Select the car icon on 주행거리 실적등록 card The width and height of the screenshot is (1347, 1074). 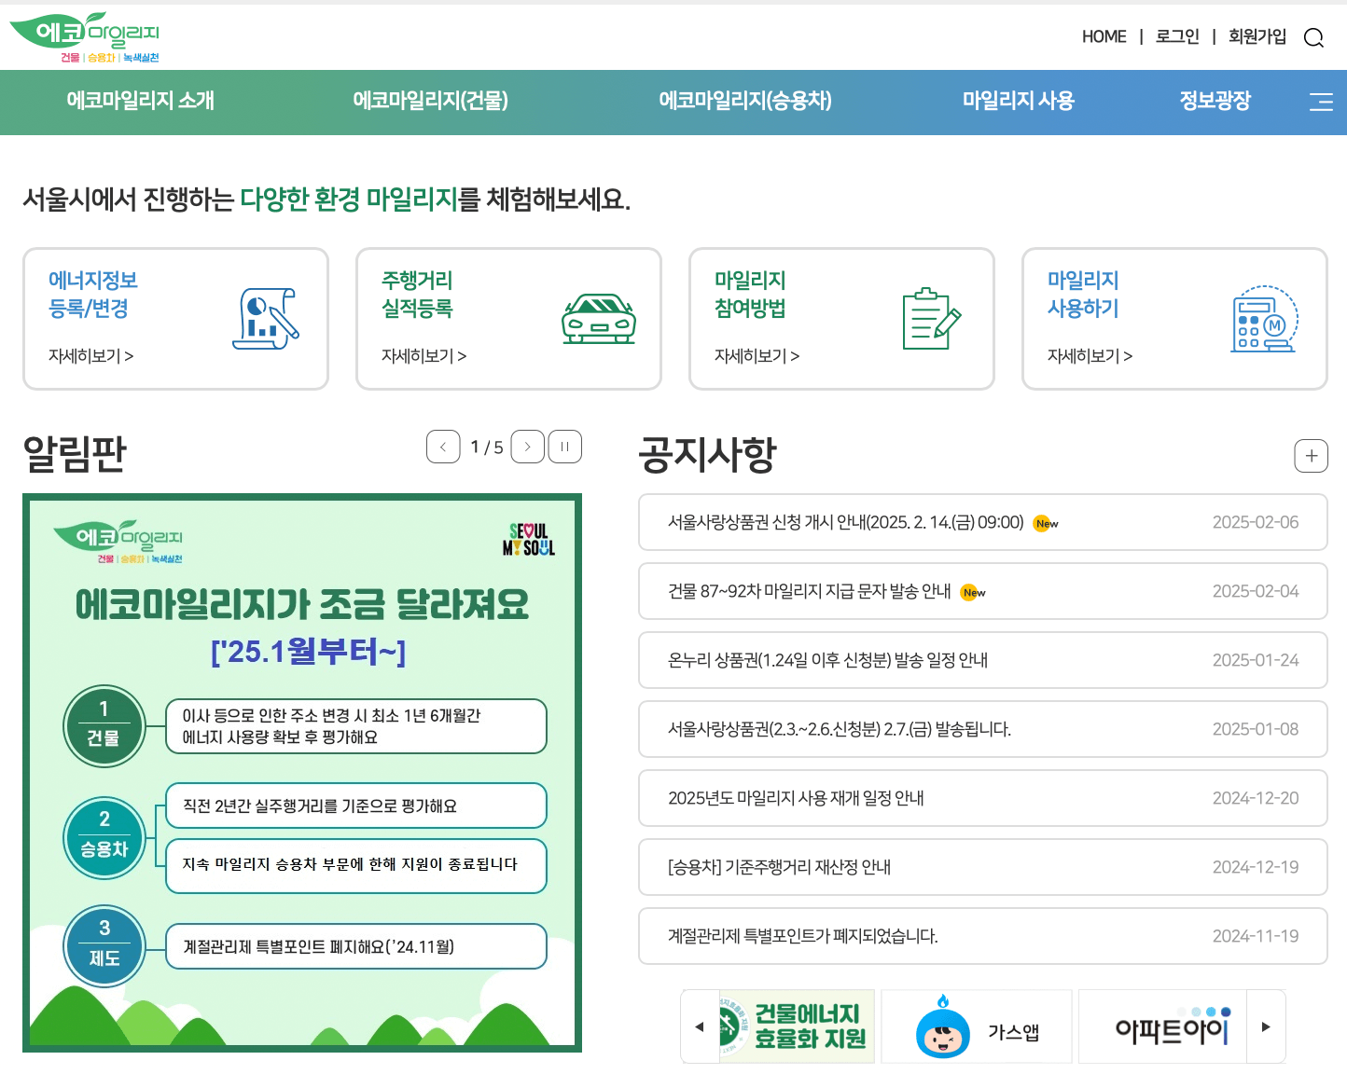(x=600, y=320)
